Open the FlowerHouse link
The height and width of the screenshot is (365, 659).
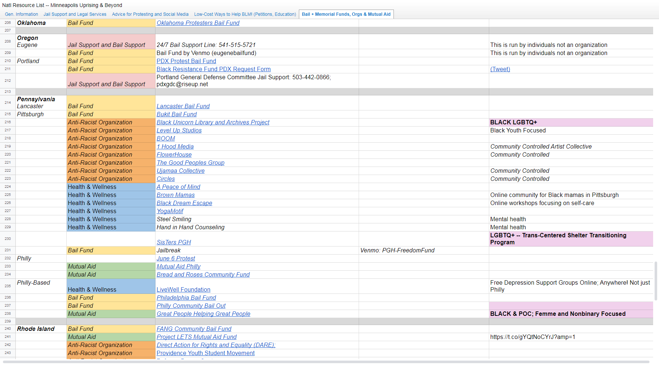coord(174,154)
